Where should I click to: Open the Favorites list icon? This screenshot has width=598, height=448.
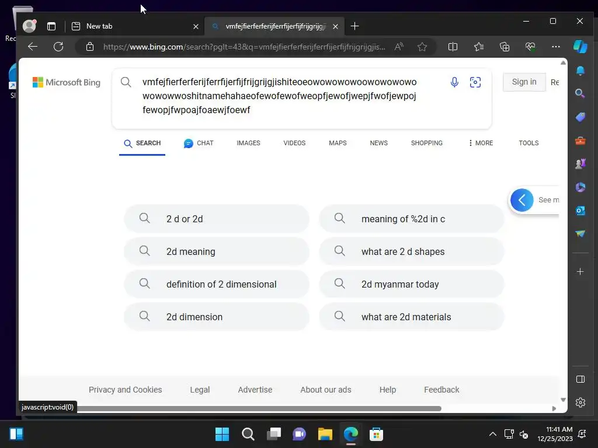(x=479, y=47)
